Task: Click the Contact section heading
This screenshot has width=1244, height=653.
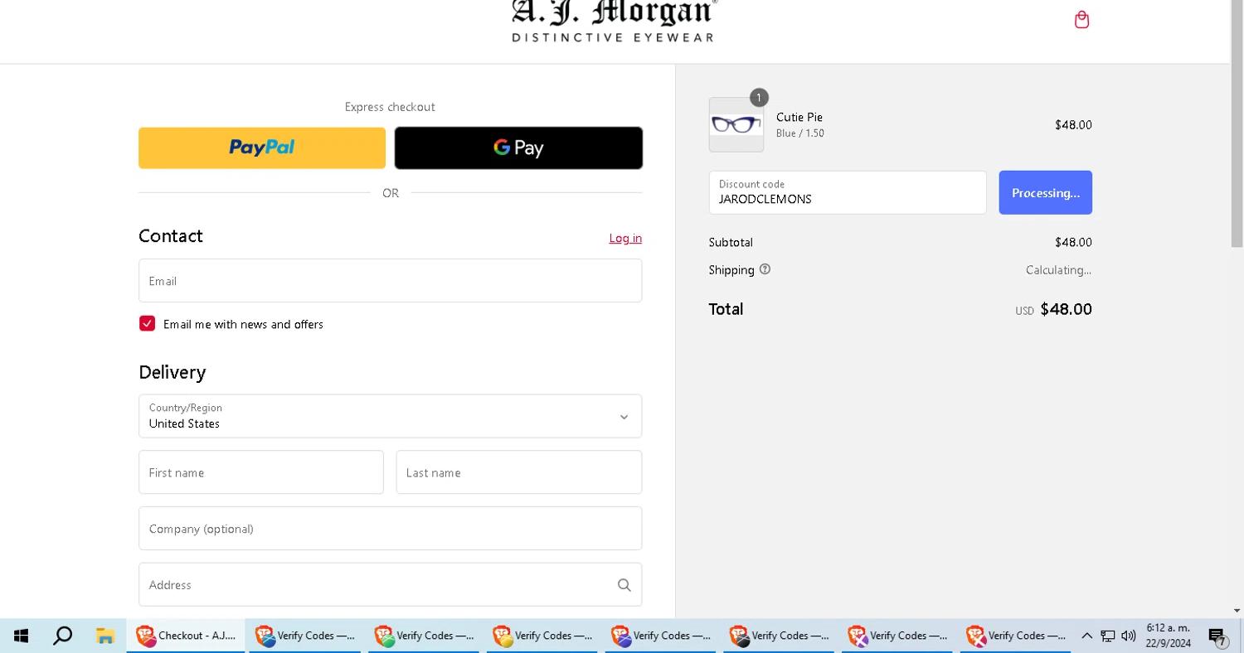Action: (x=170, y=236)
